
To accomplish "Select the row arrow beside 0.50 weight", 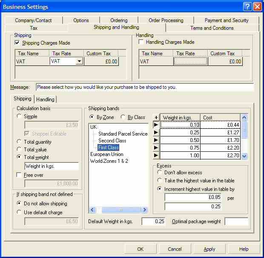I will click(x=156, y=140).
